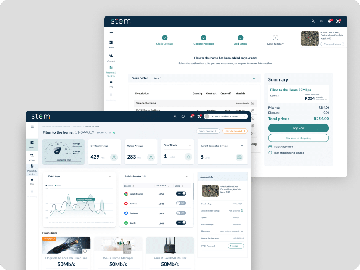Expand the Current Connected Devices dropdown
Image resolution: width=360 pixels, height=270 pixels.
(242, 146)
